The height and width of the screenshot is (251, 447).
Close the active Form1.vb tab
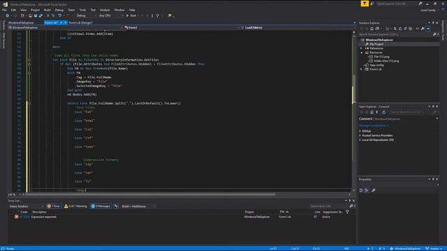[65, 22]
